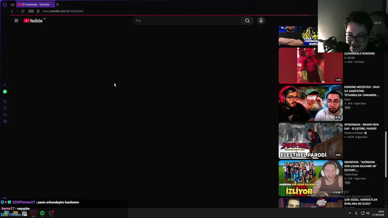Focus the address bar showing youtube.com/@YasoSoda2

coord(63,11)
